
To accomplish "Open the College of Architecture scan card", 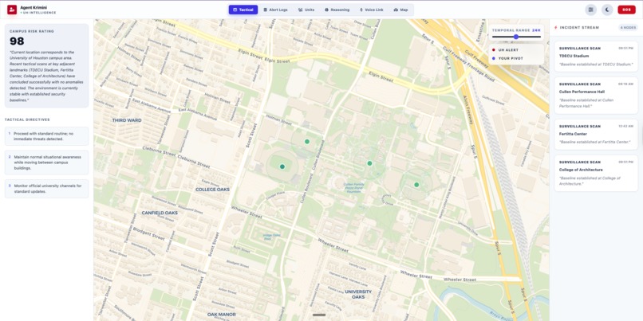I will 596,173.
